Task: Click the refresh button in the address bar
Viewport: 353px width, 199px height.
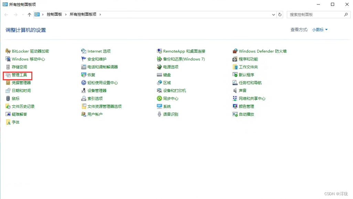Action: click(x=279, y=14)
